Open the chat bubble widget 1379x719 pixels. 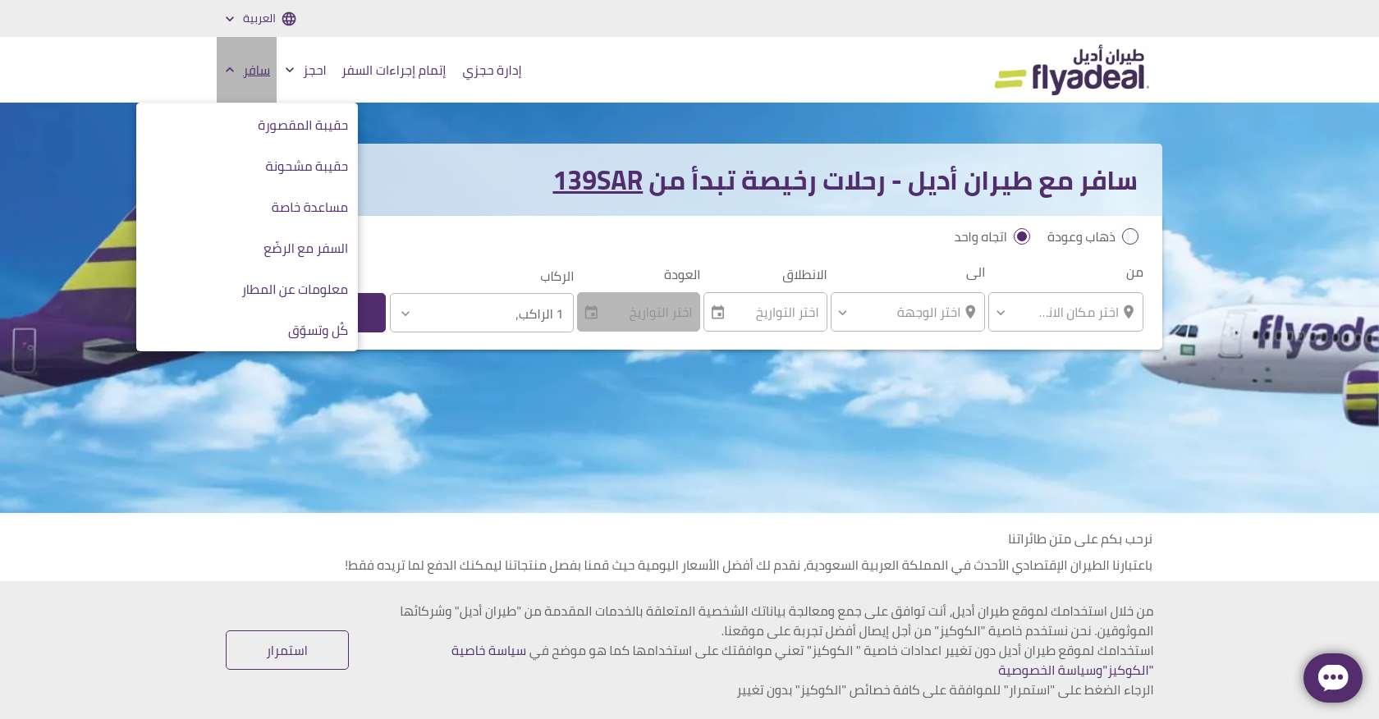coord(1333,678)
